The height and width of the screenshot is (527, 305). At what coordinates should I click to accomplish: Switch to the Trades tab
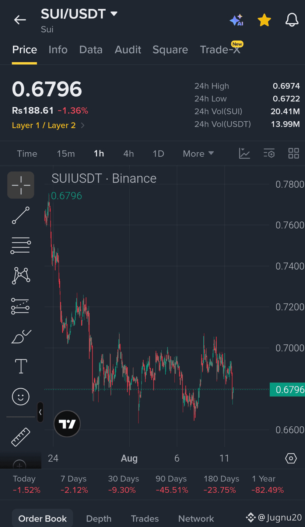145,519
